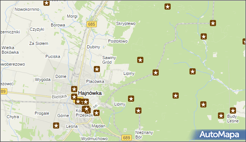246x142 pixels.
Task: Click the Górne label
Action: coord(63,116)
